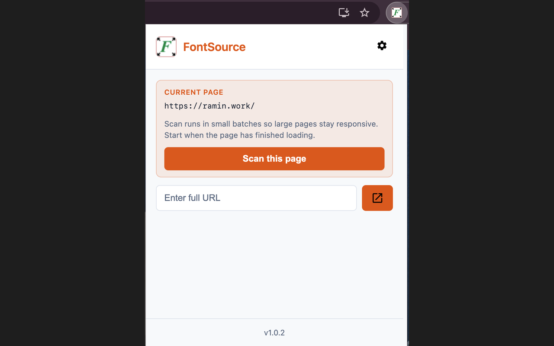Screen dimensions: 554x346
Task: Click the FontSource logo in popup header
Action: [x=166, y=47]
